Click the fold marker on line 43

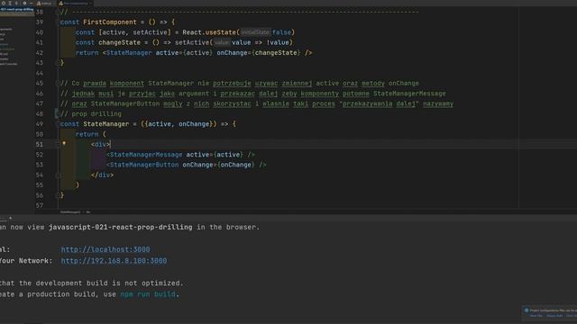[x=57, y=63]
